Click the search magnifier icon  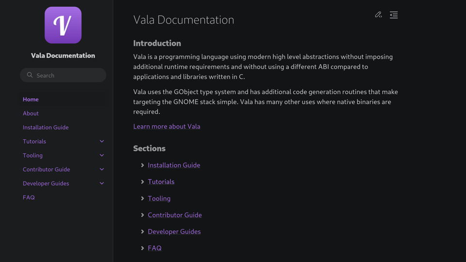click(30, 75)
